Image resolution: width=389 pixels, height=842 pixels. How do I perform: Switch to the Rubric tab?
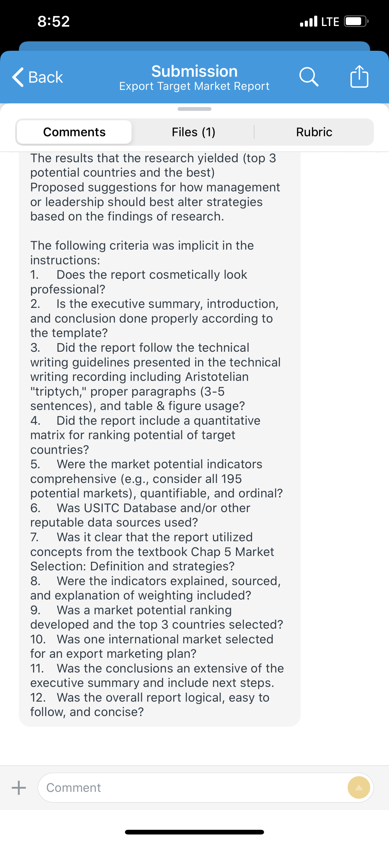click(314, 132)
